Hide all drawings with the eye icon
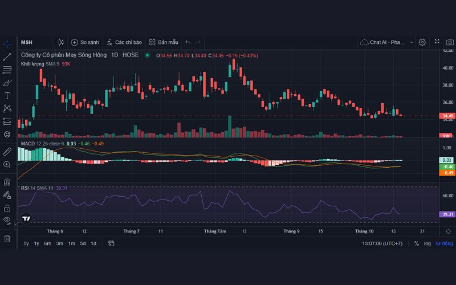 click(x=7, y=220)
